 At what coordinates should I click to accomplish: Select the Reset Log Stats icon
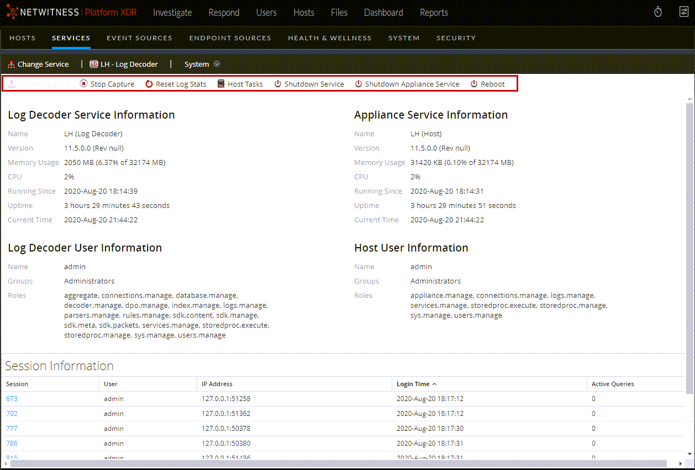click(x=148, y=83)
